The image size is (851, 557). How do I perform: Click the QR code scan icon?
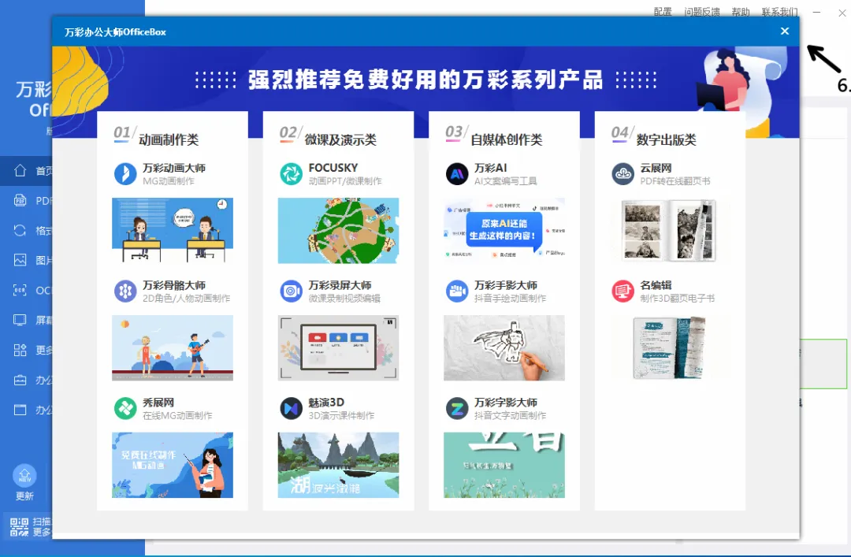20,526
